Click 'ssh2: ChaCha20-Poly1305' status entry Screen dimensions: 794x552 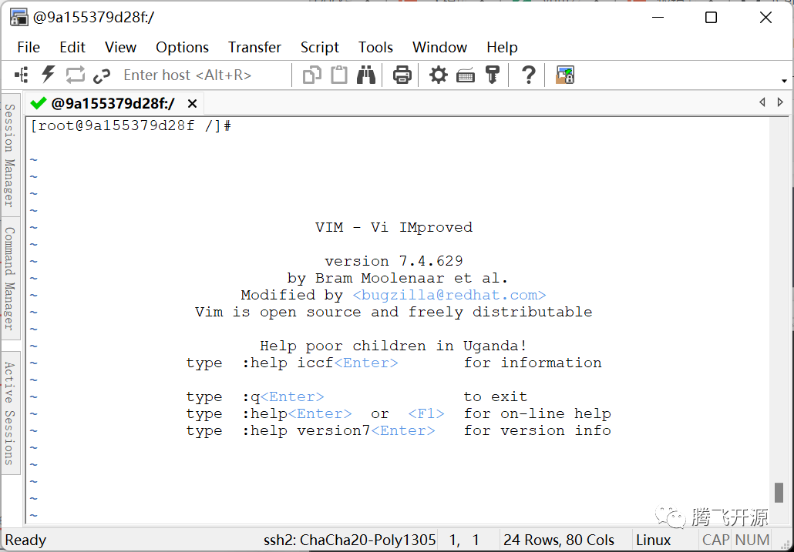pos(349,540)
